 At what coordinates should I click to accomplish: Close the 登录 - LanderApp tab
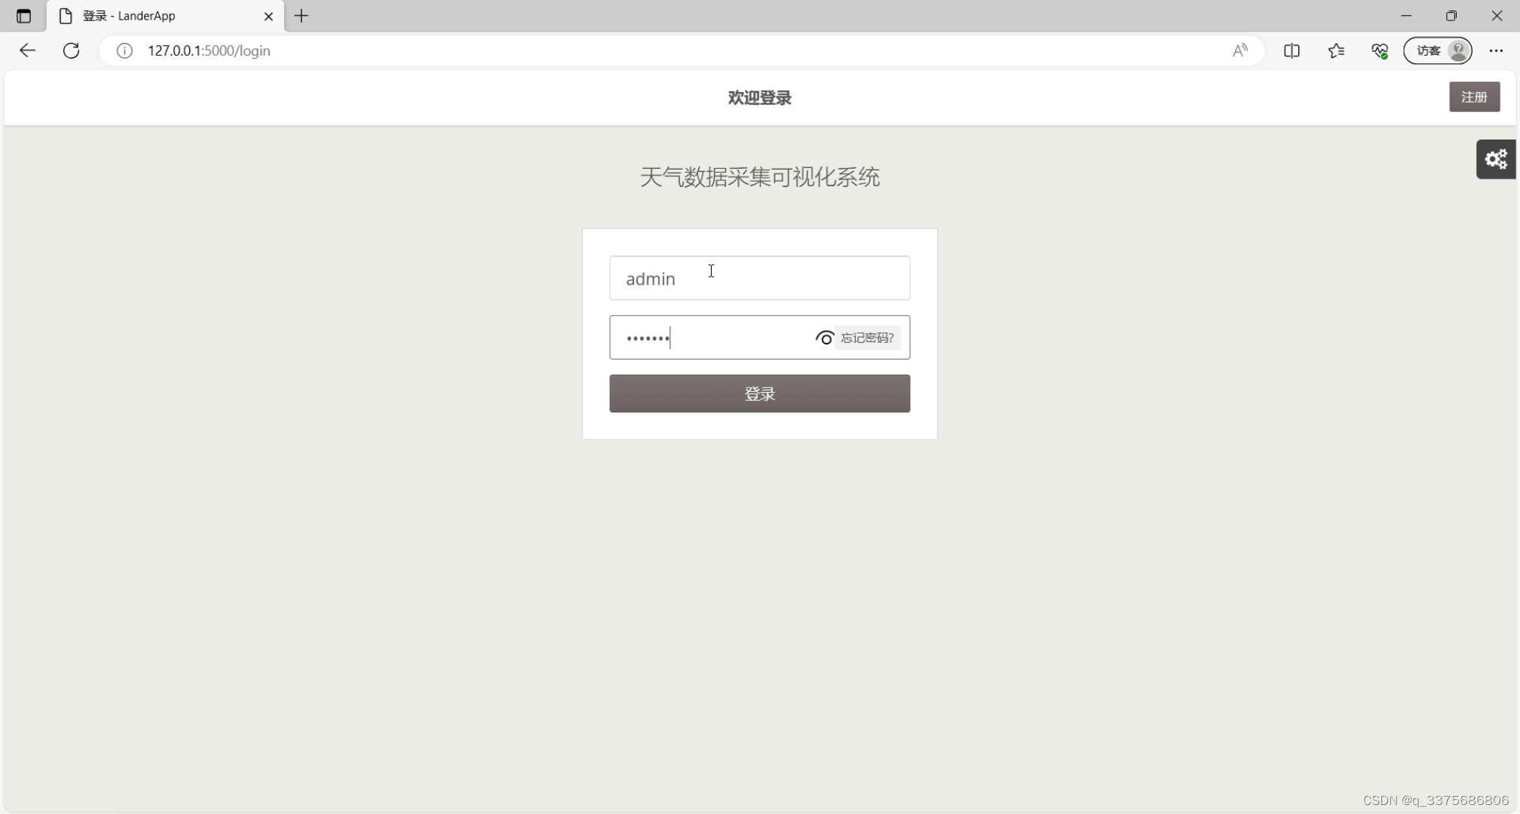tap(268, 16)
